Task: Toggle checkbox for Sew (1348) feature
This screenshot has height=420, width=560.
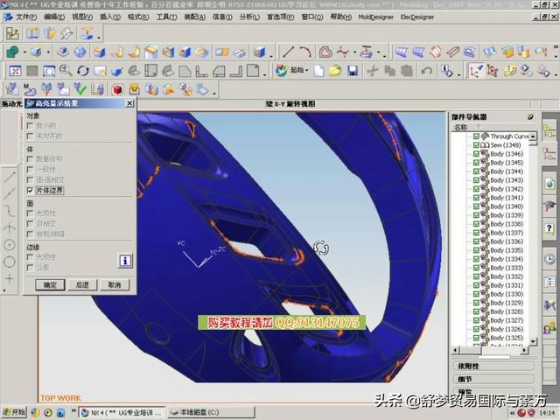Action: 476,145
